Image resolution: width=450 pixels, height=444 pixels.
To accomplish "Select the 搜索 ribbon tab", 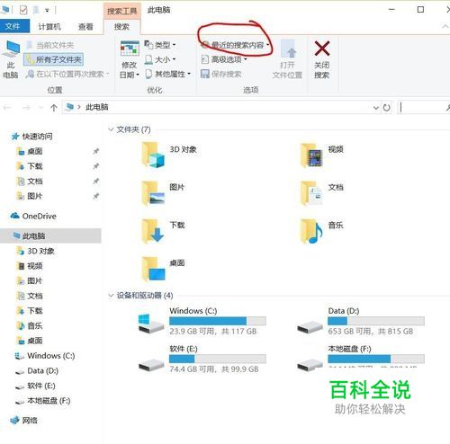I will tap(121, 27).
